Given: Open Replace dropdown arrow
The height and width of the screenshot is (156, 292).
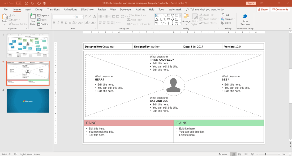Looking at the screenshot, I should (235, 19).
